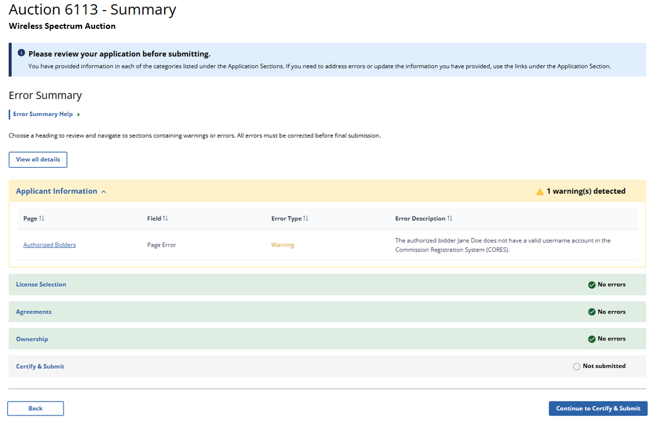The width and height of the screenshot is (655, 421).
Task: Open the Certify & Submit section
Action: [40, 366]
